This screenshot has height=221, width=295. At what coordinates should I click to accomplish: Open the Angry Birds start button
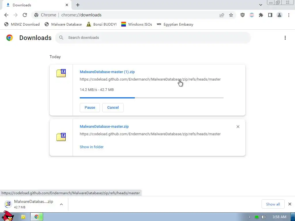7,216
